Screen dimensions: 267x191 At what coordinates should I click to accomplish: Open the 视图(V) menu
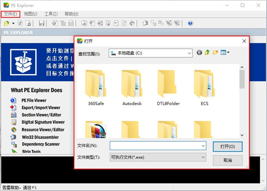tap(31, 14)
